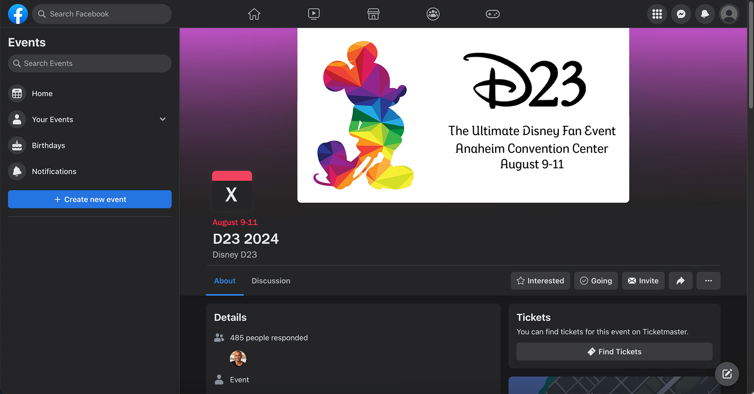This screenshot has height=394, width=754.
Task: Click Create new event button
Action: coord(90,200)
